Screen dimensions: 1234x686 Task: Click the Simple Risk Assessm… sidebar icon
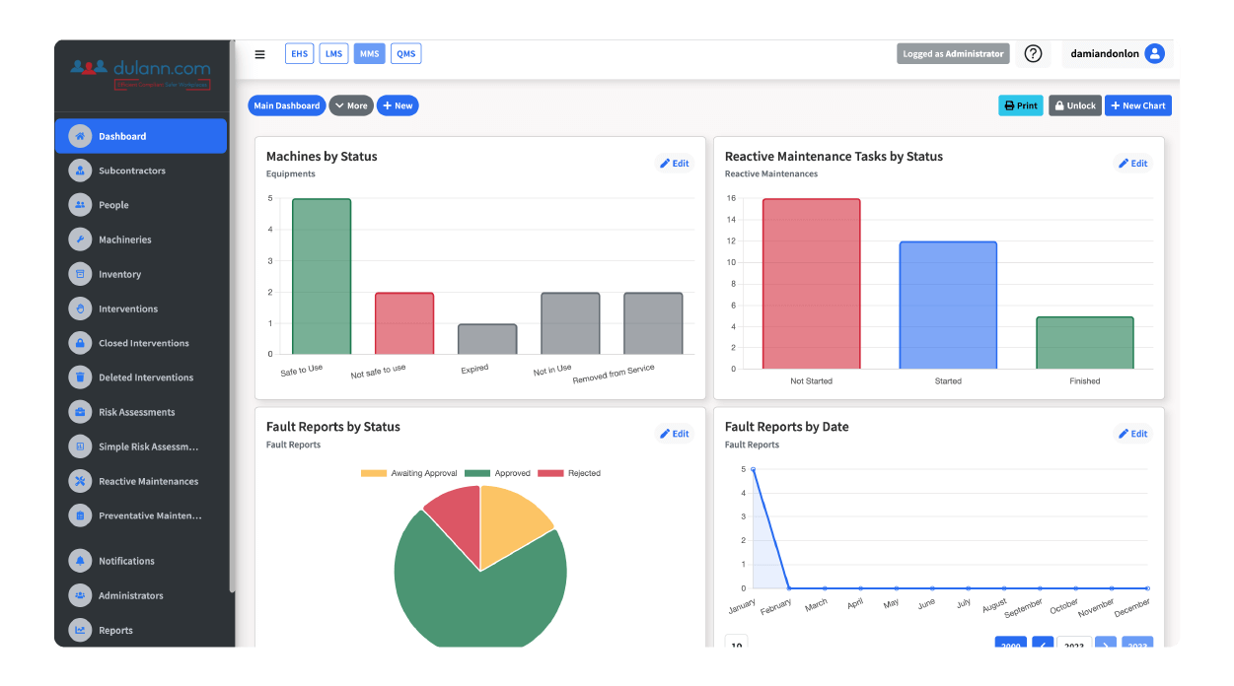[80, 446]
